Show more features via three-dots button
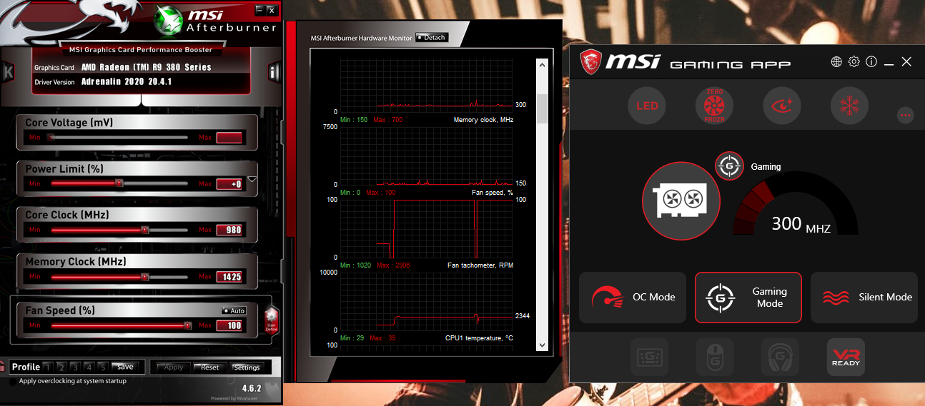The image size is (925, 406). tap(905, 115)
